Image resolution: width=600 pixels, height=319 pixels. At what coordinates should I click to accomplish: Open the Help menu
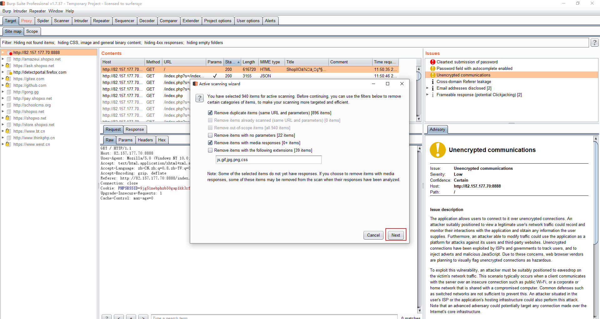(x=70, y=11)
